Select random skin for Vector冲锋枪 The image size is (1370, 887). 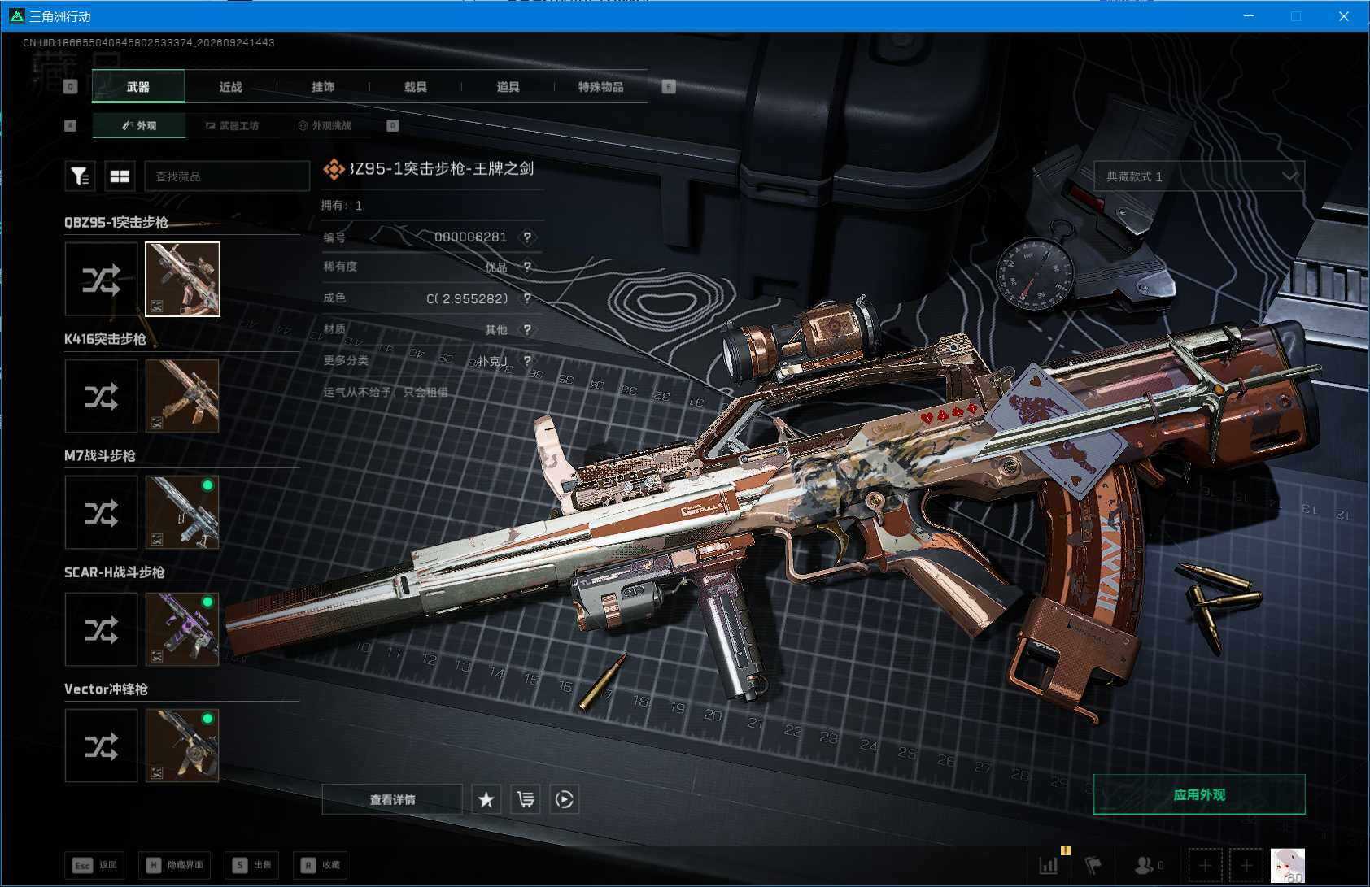pos(101,746)
